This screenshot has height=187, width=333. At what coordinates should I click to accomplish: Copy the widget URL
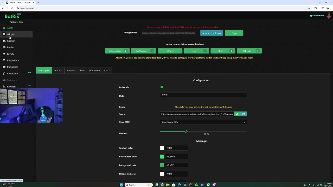(x=234, y=33)
